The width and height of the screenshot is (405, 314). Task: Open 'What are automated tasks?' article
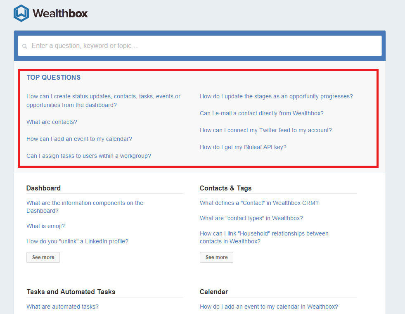pos(62,307)
